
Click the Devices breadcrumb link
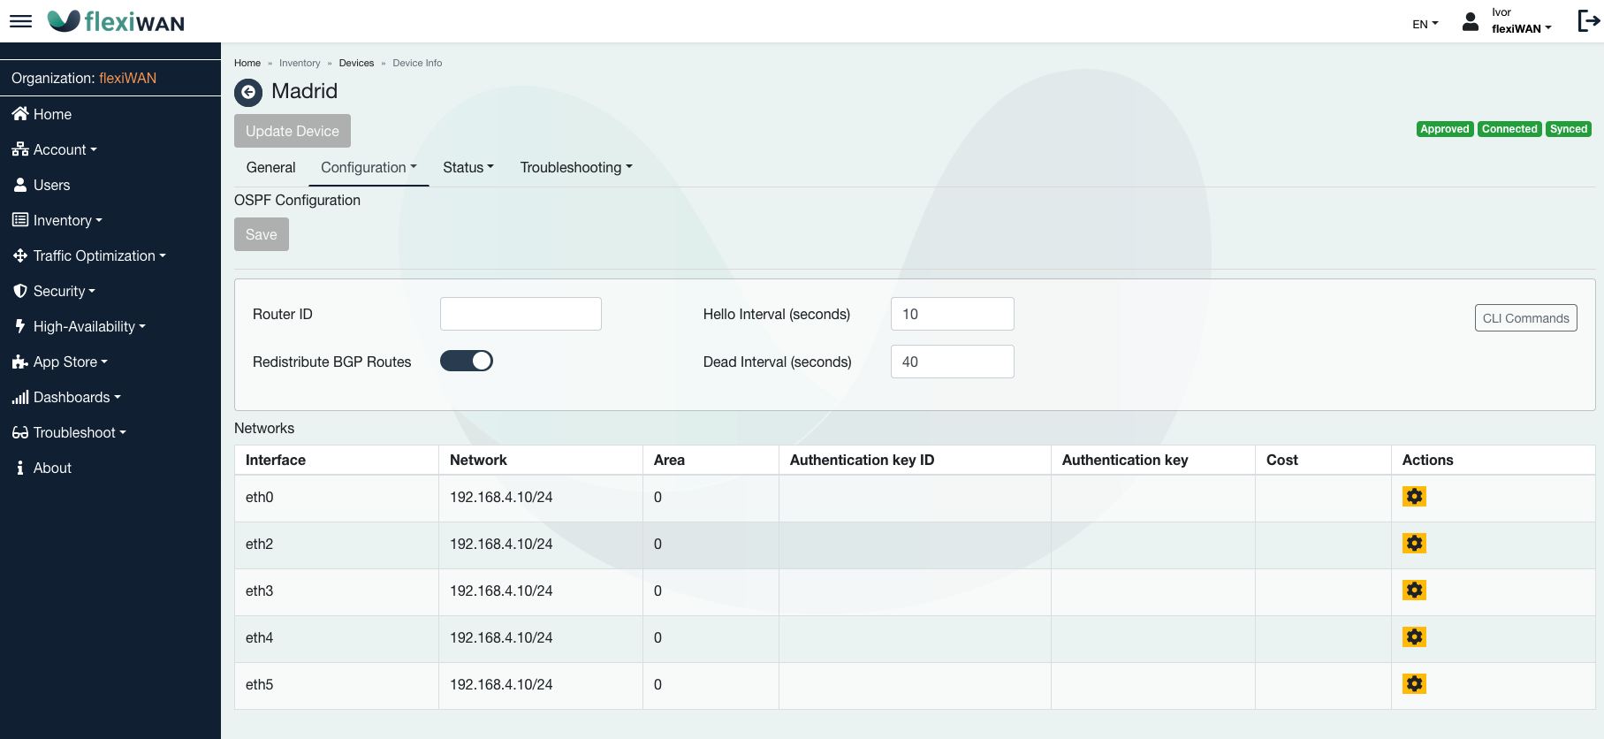[356, 63]
